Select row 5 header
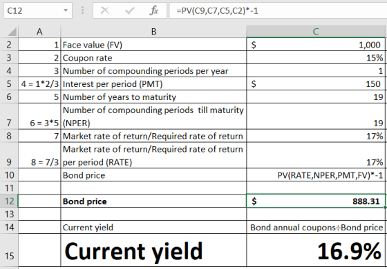The image size is (387, 269). tap(9, 83)
